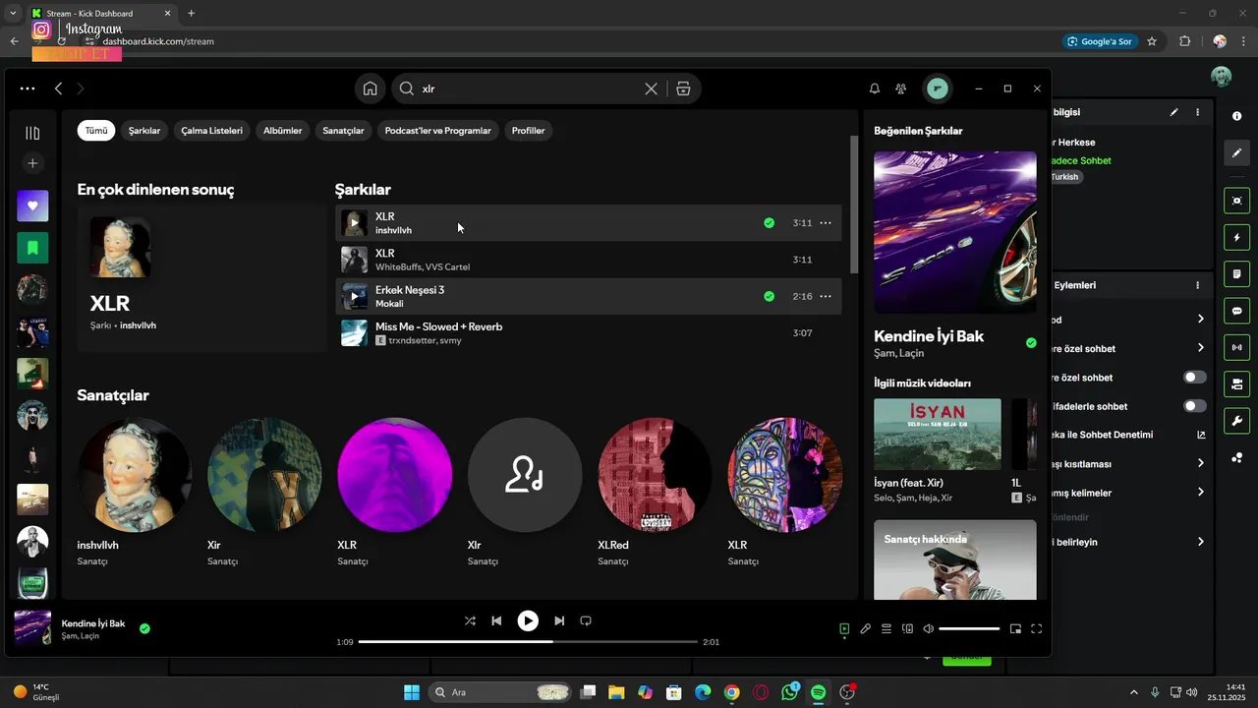The width and height of the screenshot is (1258, 708).
Task: Toggle liked checkmark in now-playing bar
Action: coord(144,628)
